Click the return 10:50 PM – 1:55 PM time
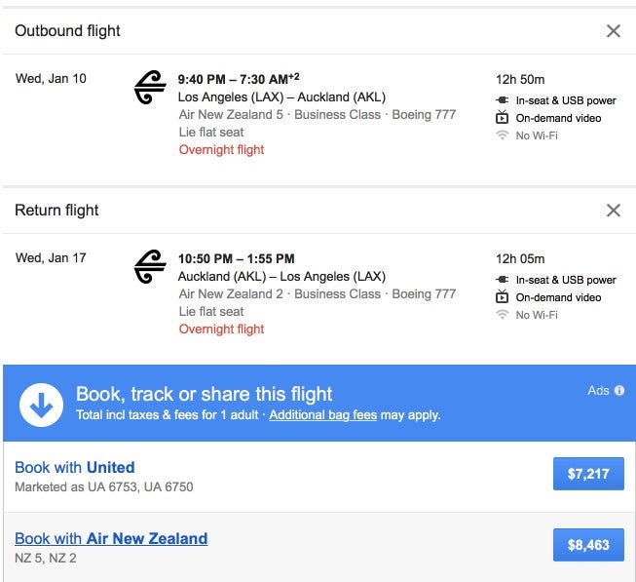The height and width of the screenshot is (582, 636). 236,258
